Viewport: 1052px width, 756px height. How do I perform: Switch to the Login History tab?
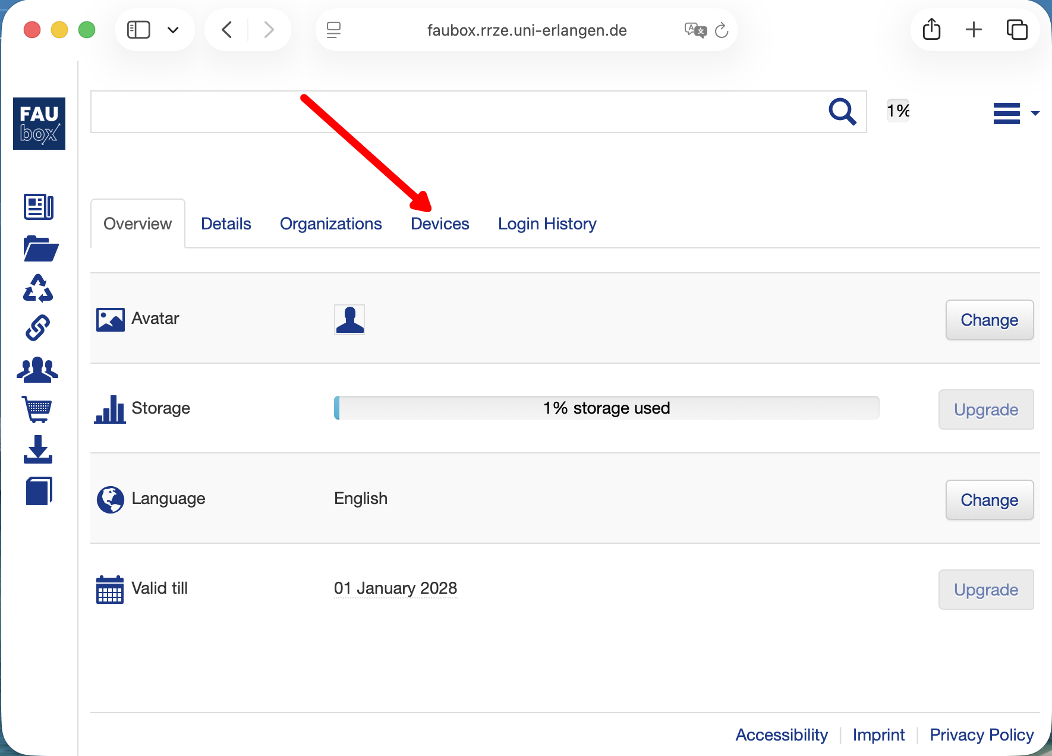pyautogui.click(x=547, y=224)
